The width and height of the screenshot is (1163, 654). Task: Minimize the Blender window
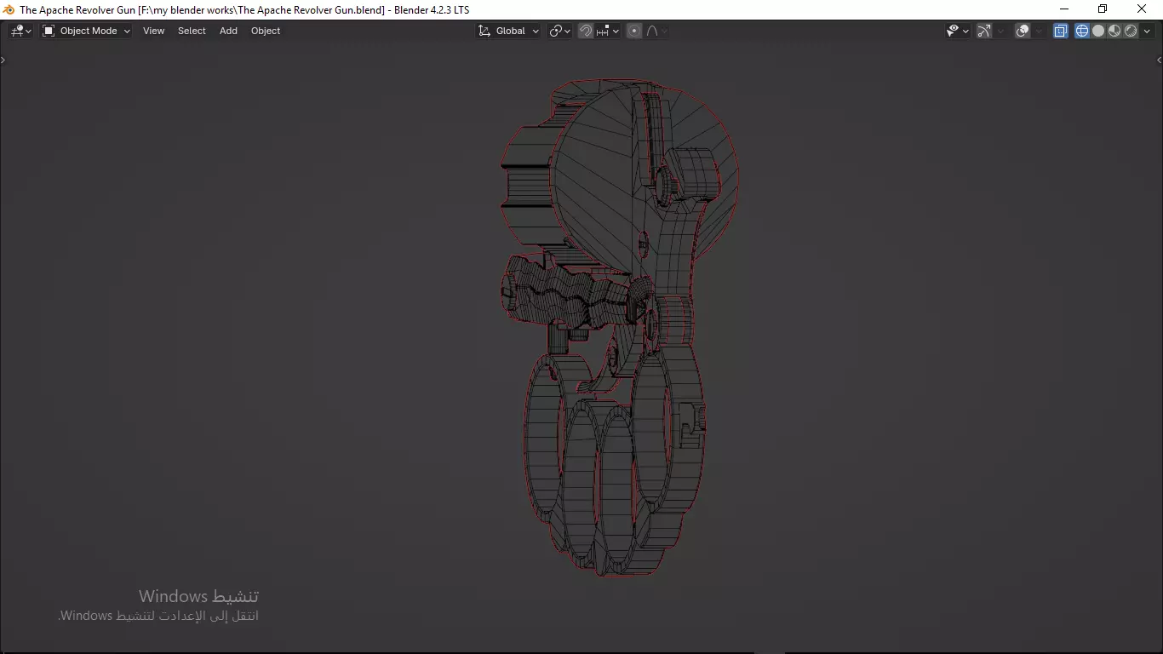[1064, 9]
